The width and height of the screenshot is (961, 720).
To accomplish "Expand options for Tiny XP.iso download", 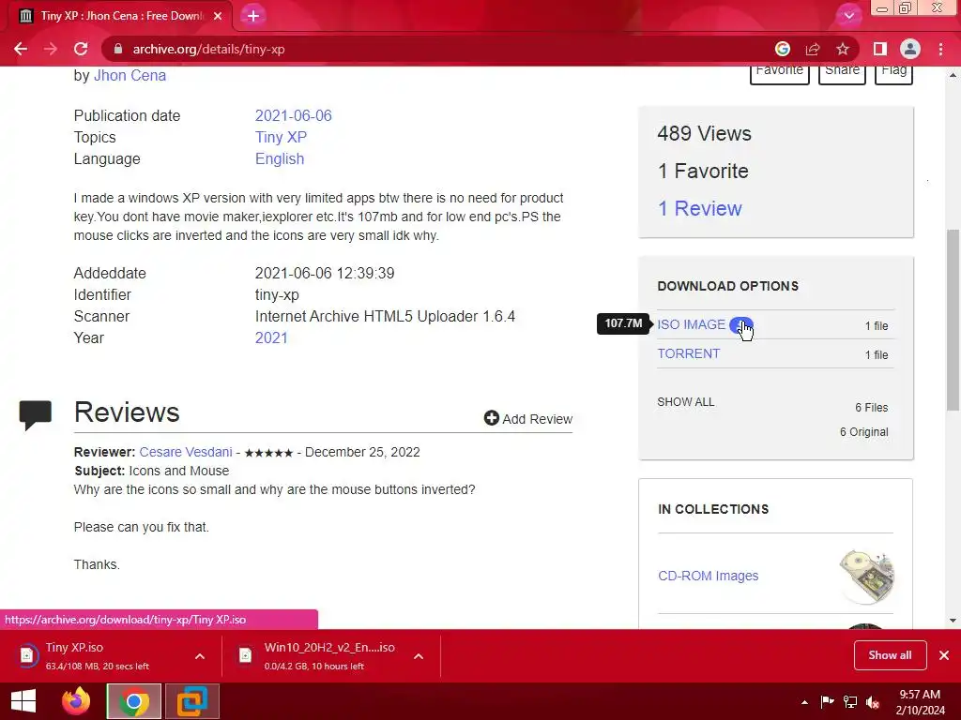I will pyautogui.click(x=200, y=656).
